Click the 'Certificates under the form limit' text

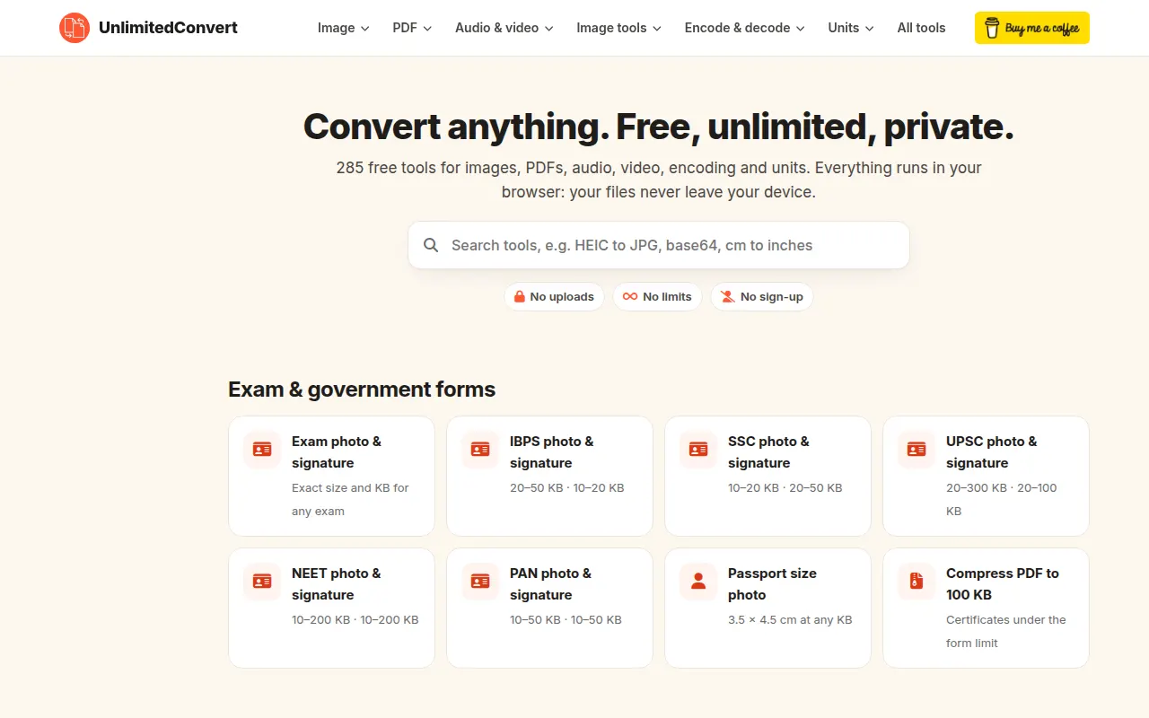[1006, 632]
